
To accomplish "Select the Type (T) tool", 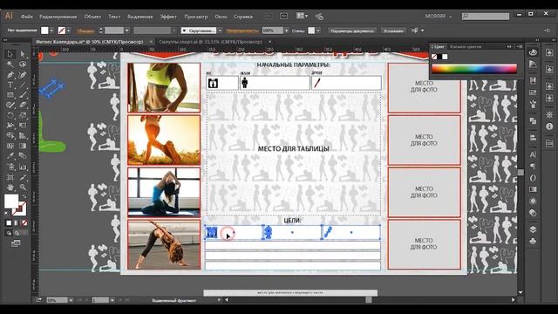I will [x=10, y=85].
